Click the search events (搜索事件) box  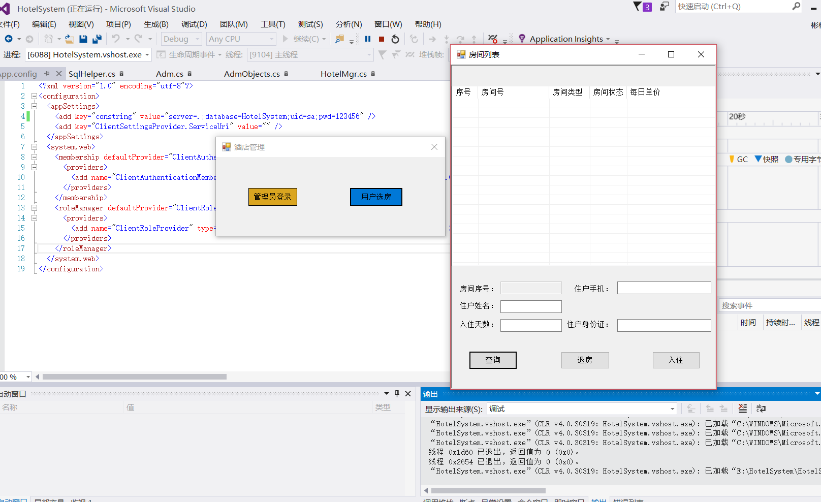click(770, 305)
